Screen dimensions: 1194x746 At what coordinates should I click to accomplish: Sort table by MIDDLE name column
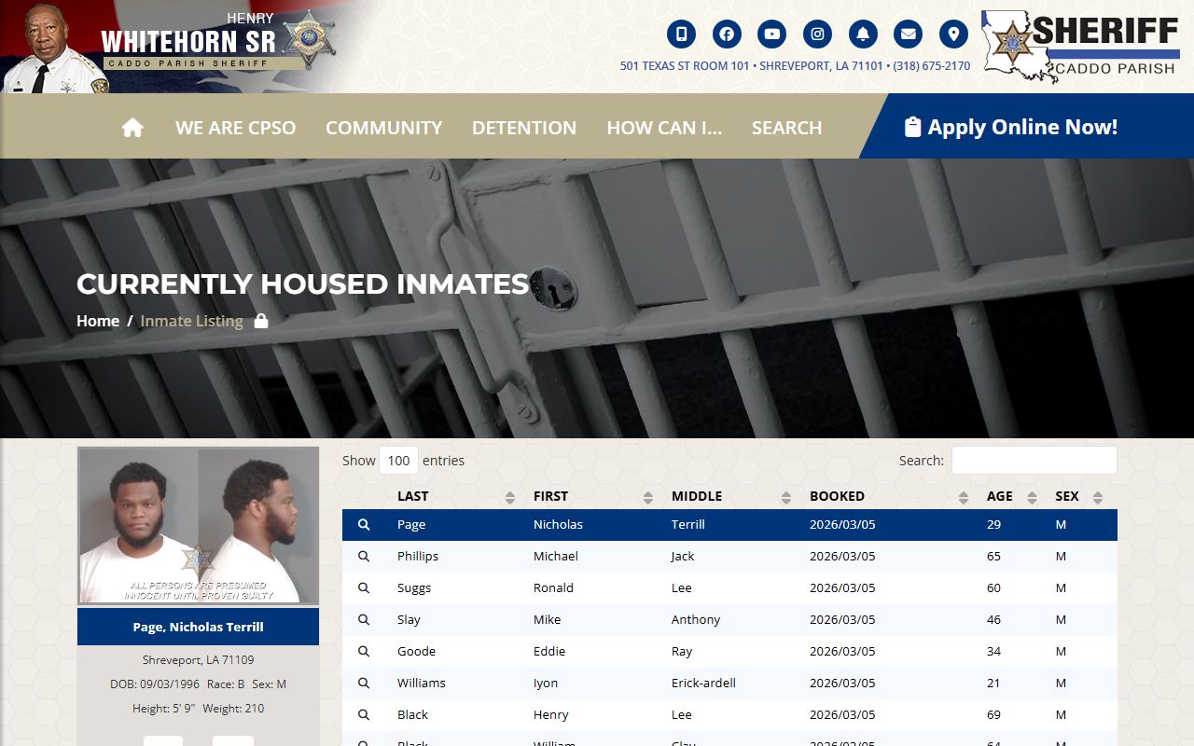(x=730, y=496)
